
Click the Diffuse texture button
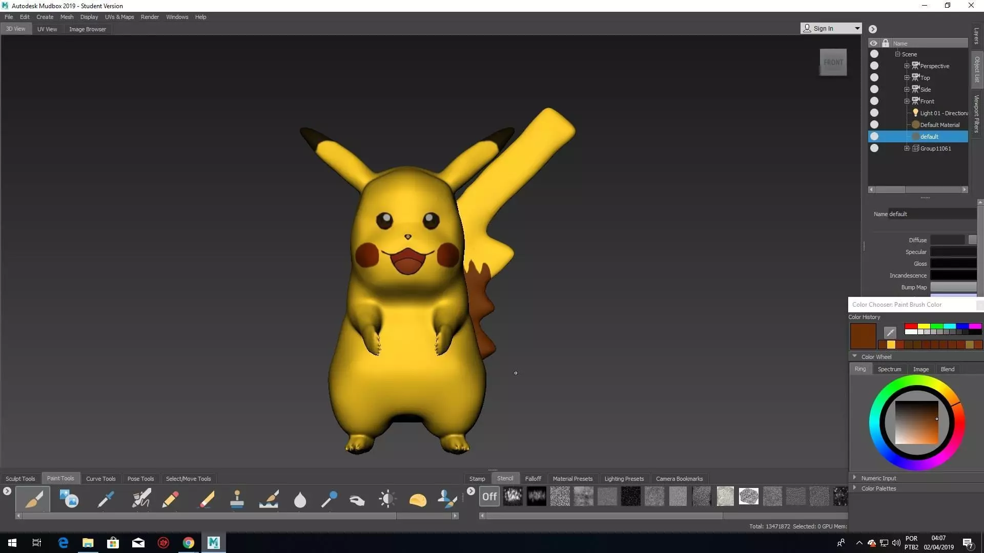972,240
